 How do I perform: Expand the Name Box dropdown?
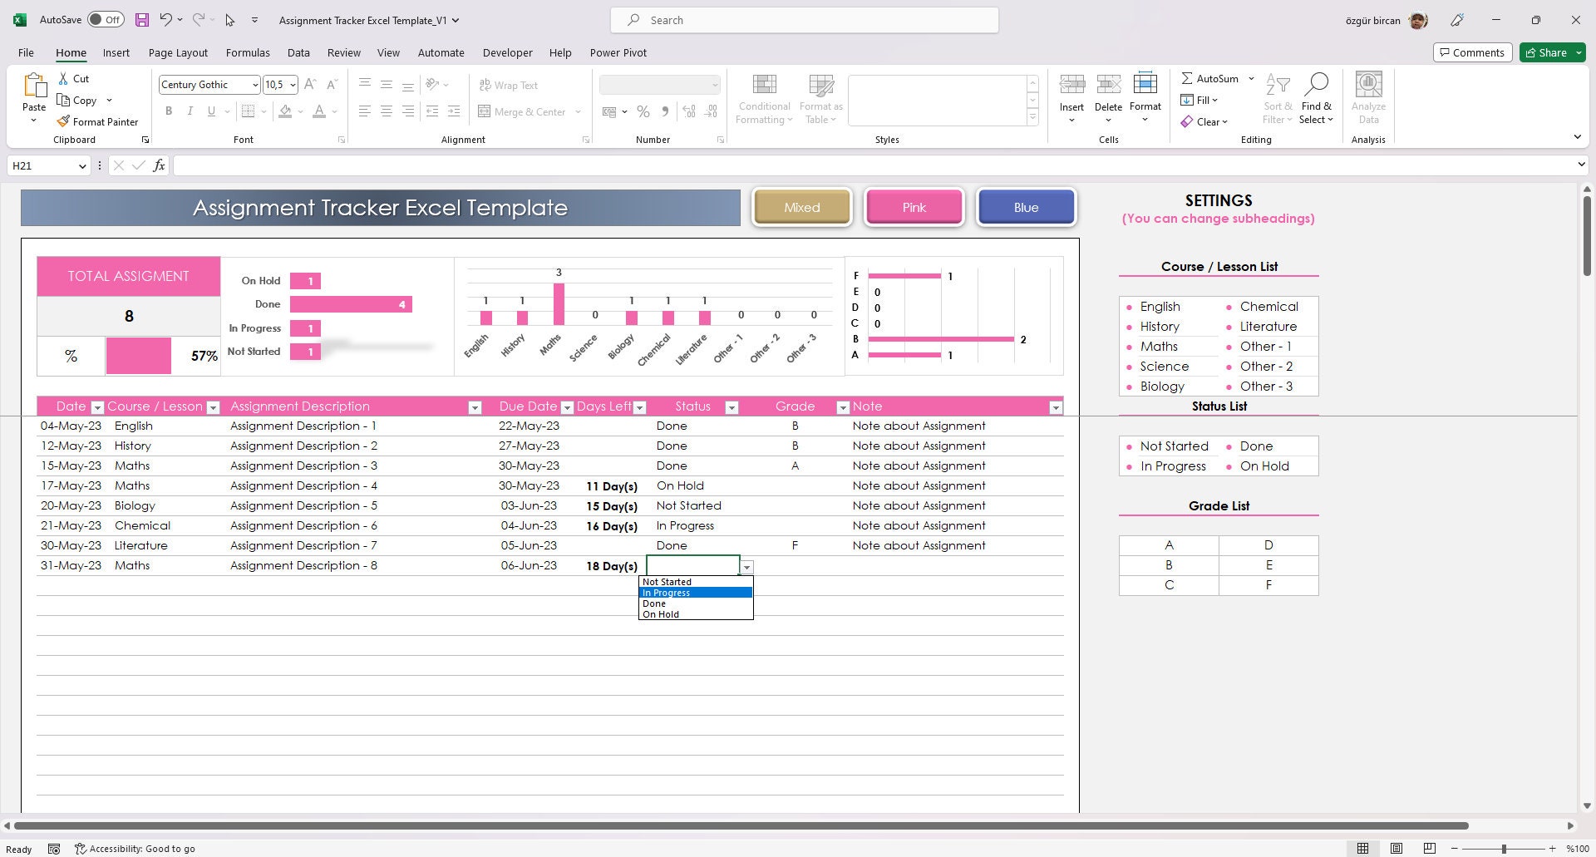[81, 166]
